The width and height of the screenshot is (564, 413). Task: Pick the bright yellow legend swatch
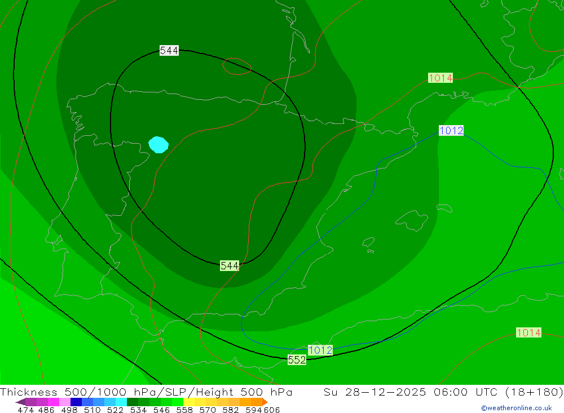coord(188,402)
